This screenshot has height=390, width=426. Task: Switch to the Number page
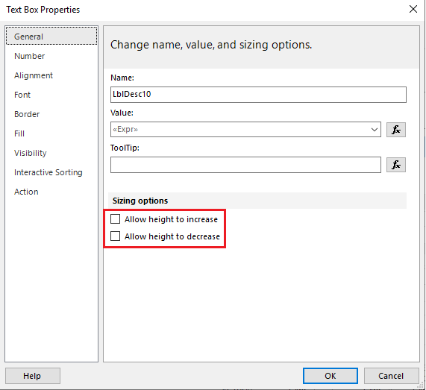point(30,56)
